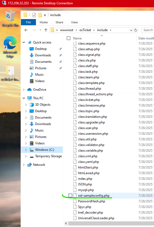Expand the Windows (C:) drive node
Screen dimensions: 154x227
(x=26, y=150)
